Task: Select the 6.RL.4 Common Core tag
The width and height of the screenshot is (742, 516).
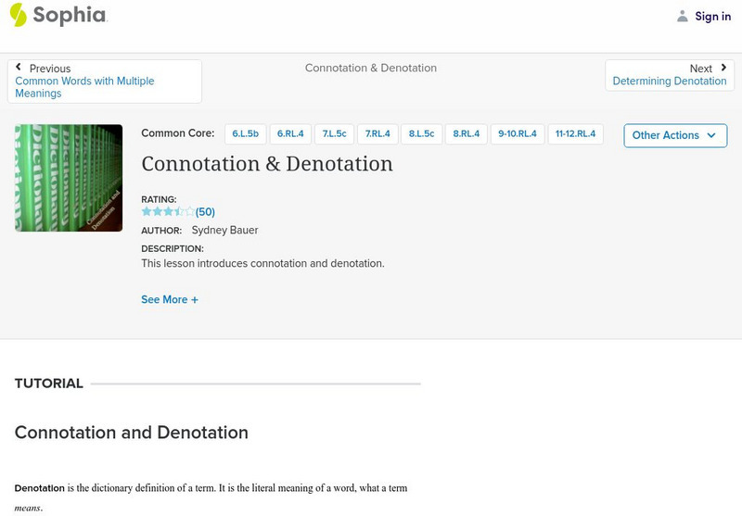Action: coord(290,134)
